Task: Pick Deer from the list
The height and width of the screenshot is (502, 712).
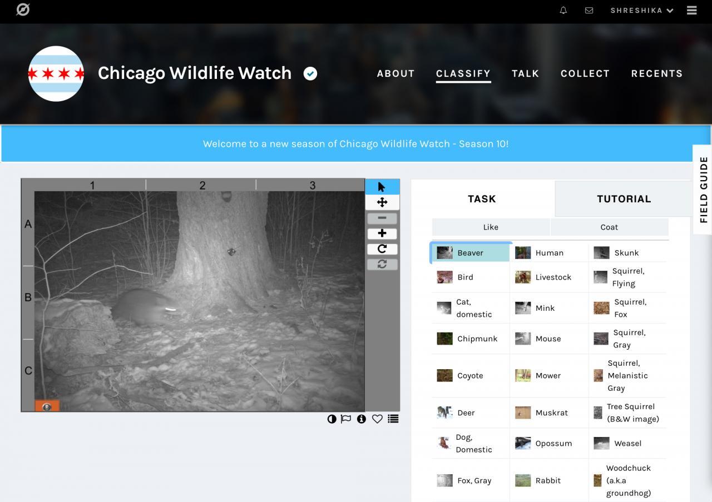Action: 471,412
